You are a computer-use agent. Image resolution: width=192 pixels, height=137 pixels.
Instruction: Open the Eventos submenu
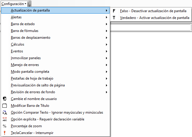tap(55, 51)
